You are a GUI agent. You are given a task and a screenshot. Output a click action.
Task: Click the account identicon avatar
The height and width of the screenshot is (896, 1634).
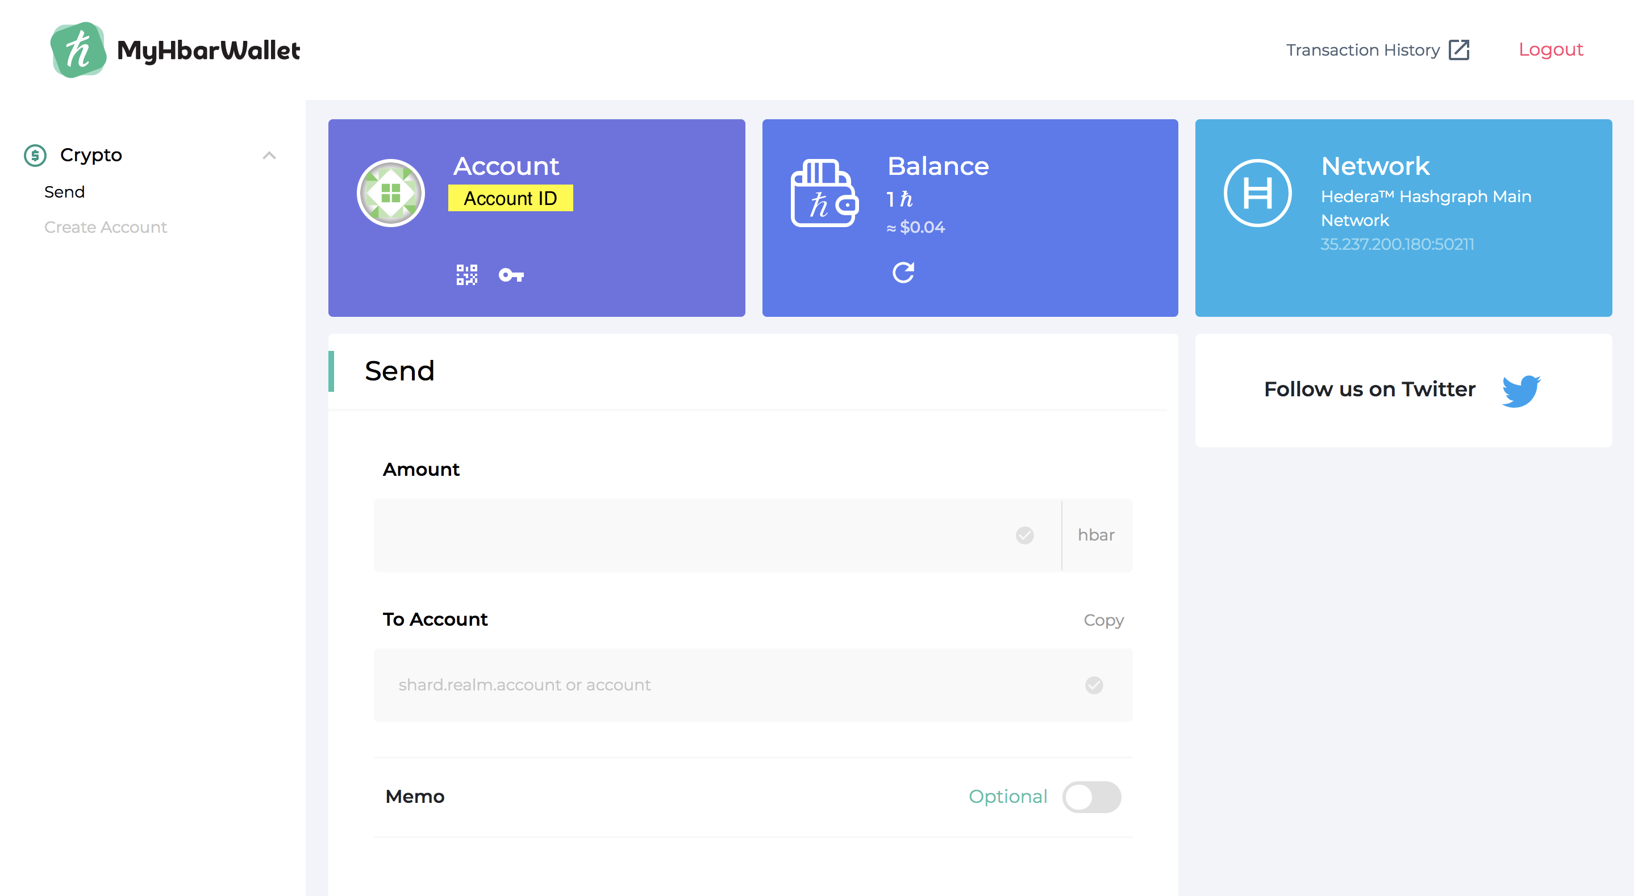391,192
